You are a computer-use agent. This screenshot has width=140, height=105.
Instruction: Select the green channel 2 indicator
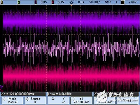click(18, 2)
